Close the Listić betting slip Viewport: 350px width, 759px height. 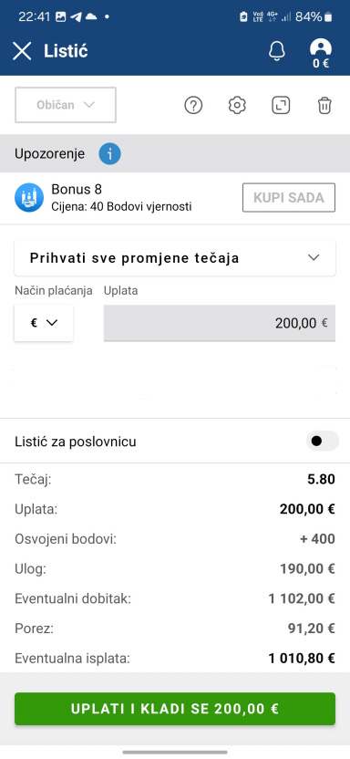click(22, 51)
